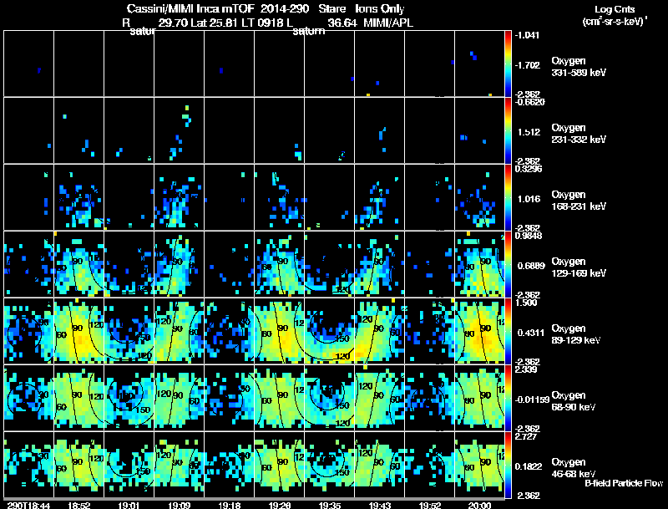The height and width of the screenshot is (509, 668).
Task: Click the 'Oxygen 331-589 keV' row label
Action: click(579, 67)
